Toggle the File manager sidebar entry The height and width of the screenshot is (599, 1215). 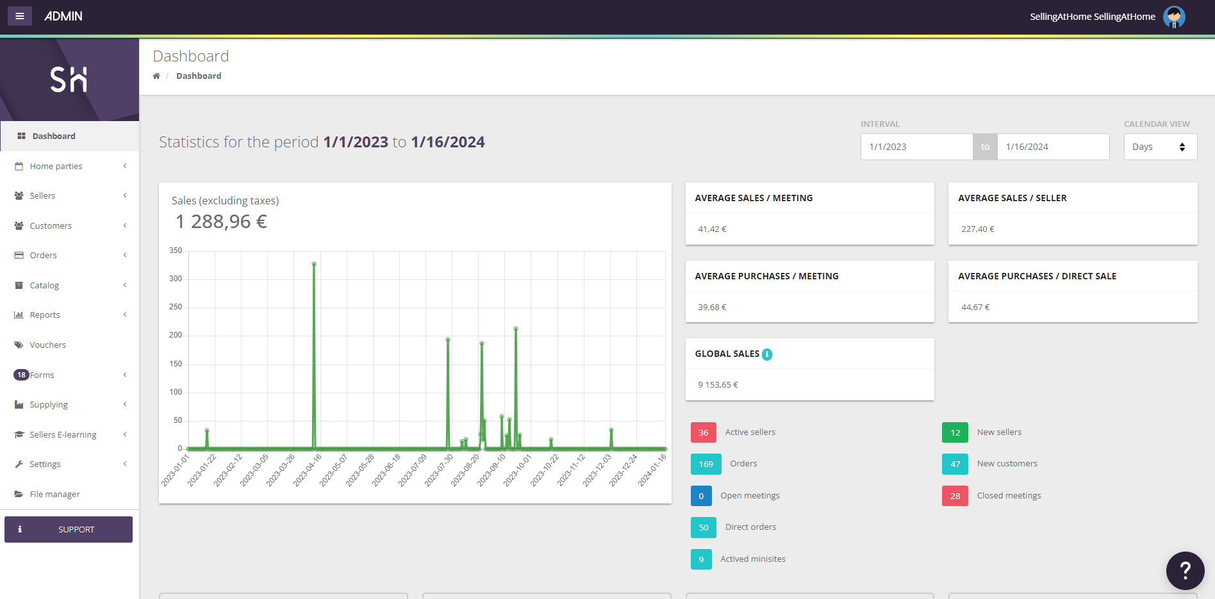[x=54, y=494]
